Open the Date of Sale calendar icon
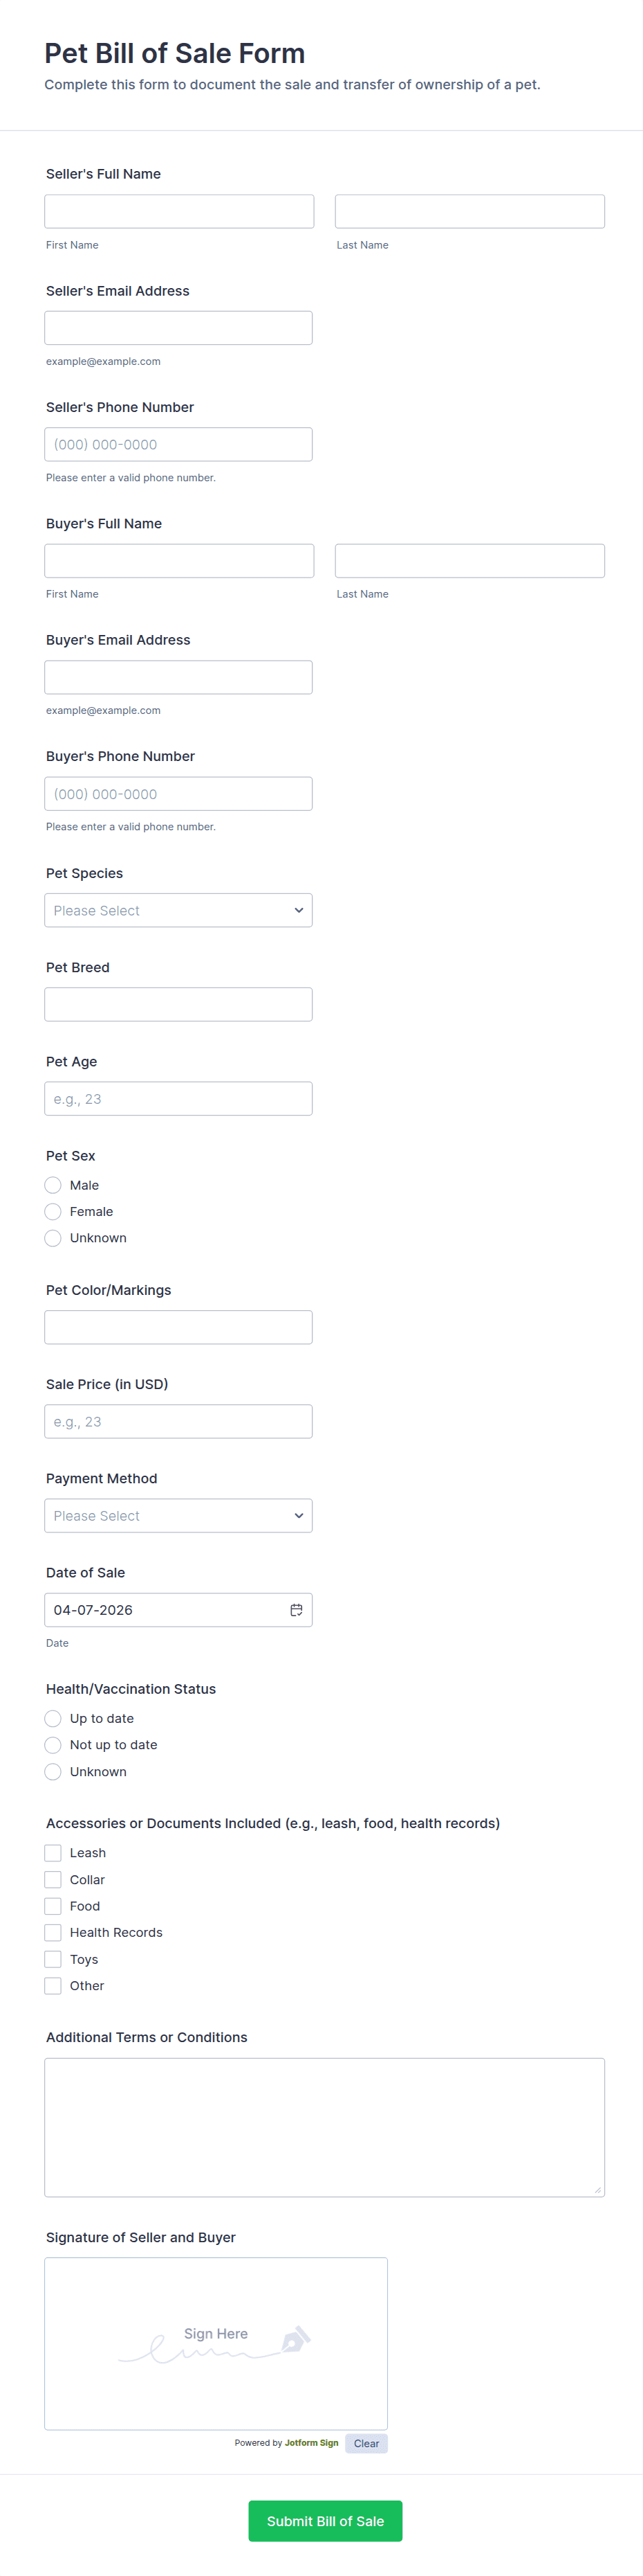The image size is (643, 2576). [x=295, y=1610]
